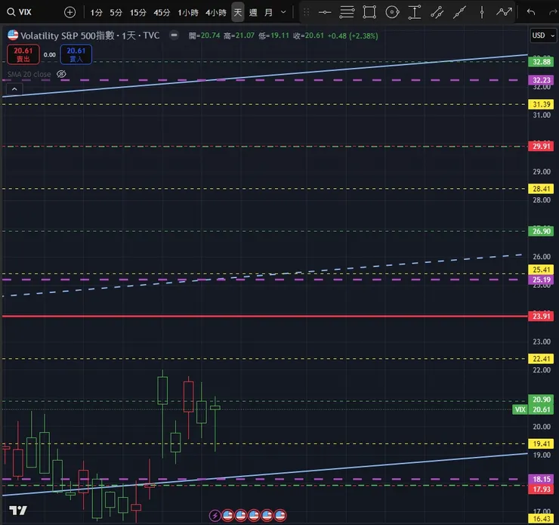Switch to the 1分 timeframe

tap(96, 13)
